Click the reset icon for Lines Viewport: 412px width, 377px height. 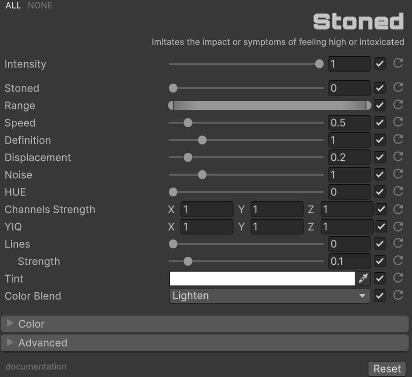398,243
